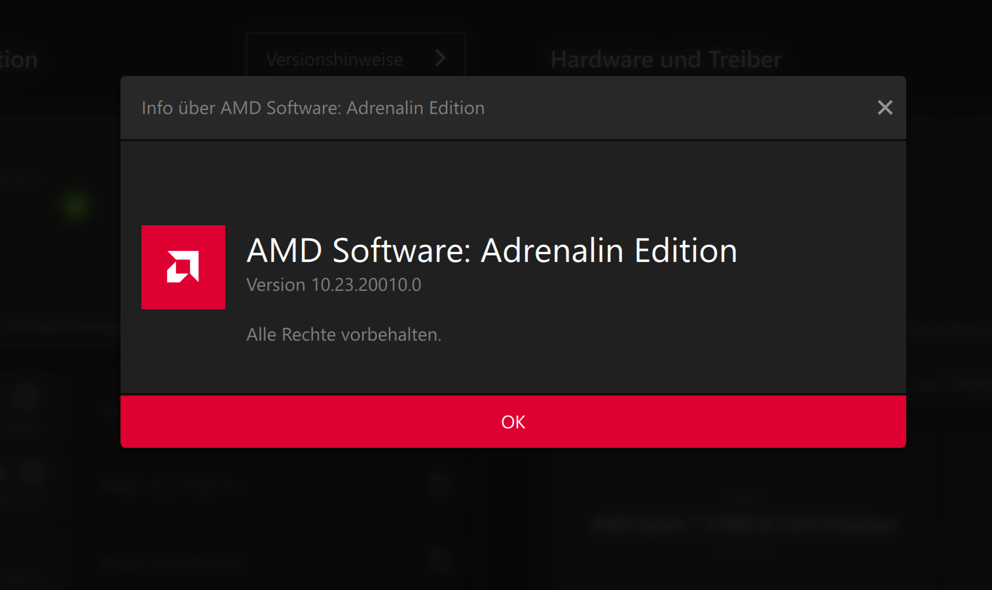
Task: Open the Versionshinweise release notes
Action: click(334, 59)
